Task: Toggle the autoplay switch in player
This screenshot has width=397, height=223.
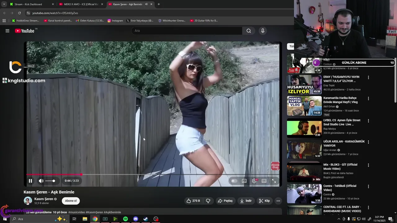Action: pos(234,181)
